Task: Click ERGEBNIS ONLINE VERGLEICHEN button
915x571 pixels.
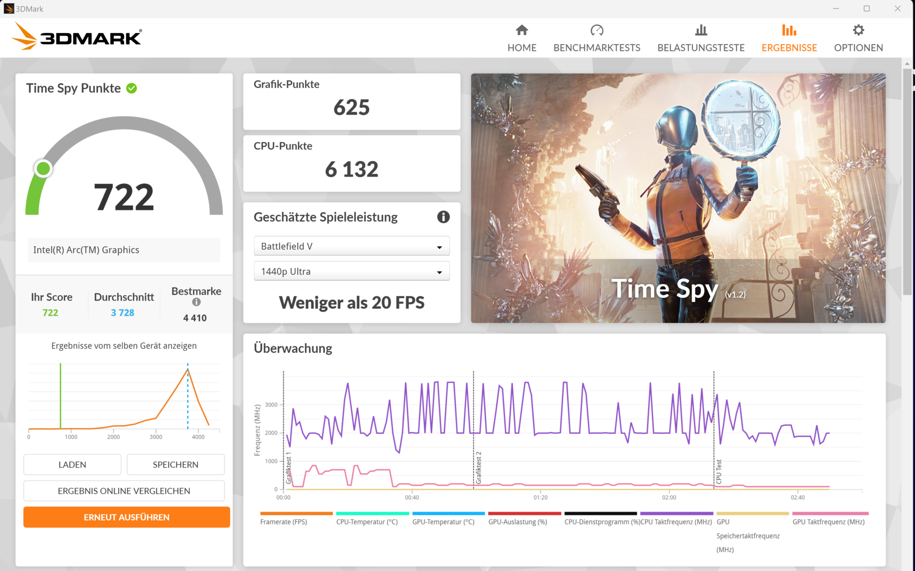Action: [124, 491]
